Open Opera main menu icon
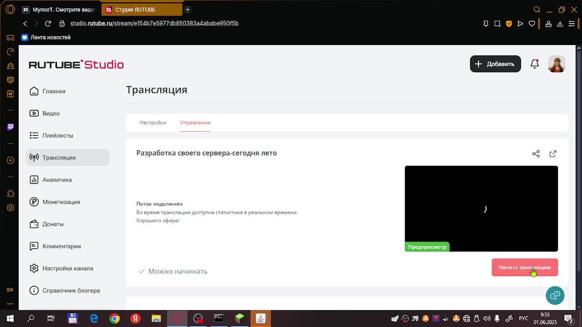582x327 pixels. (10, 10)
